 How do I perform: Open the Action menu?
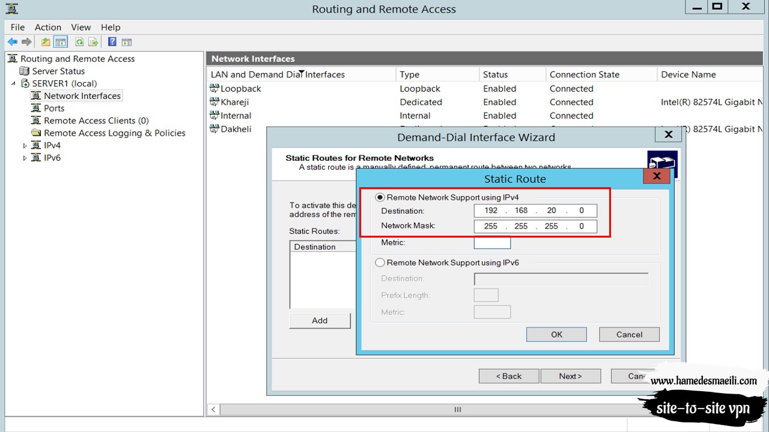(x=48, y=27)
